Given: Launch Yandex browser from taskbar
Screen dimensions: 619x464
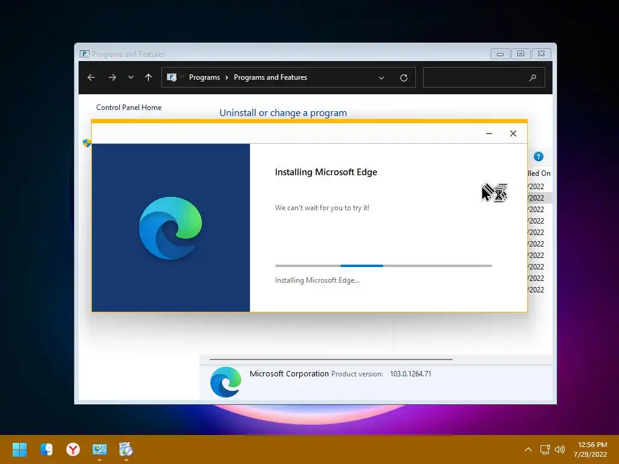Looking at the screenshot, I should pos(73,449).
